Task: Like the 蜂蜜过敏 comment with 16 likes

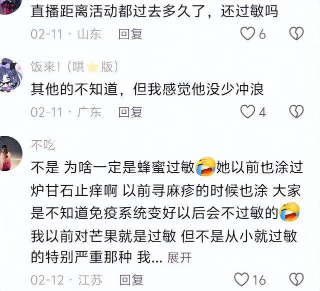Action: click(x=241, y=279)
